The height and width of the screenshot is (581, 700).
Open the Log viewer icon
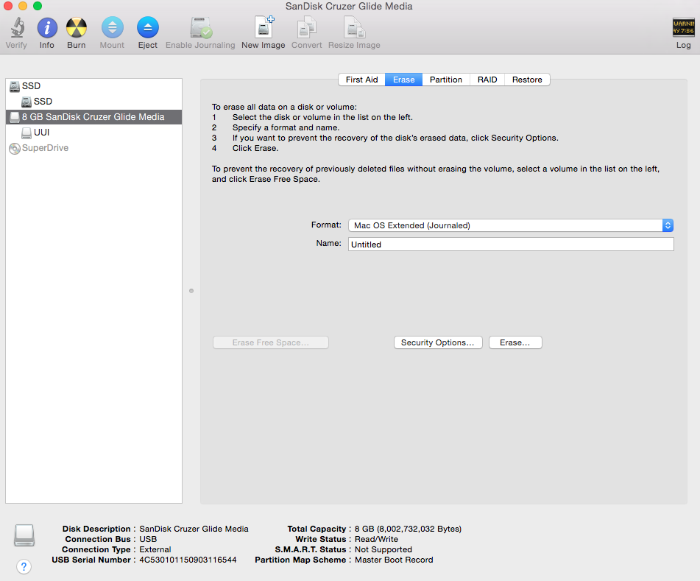684,28
